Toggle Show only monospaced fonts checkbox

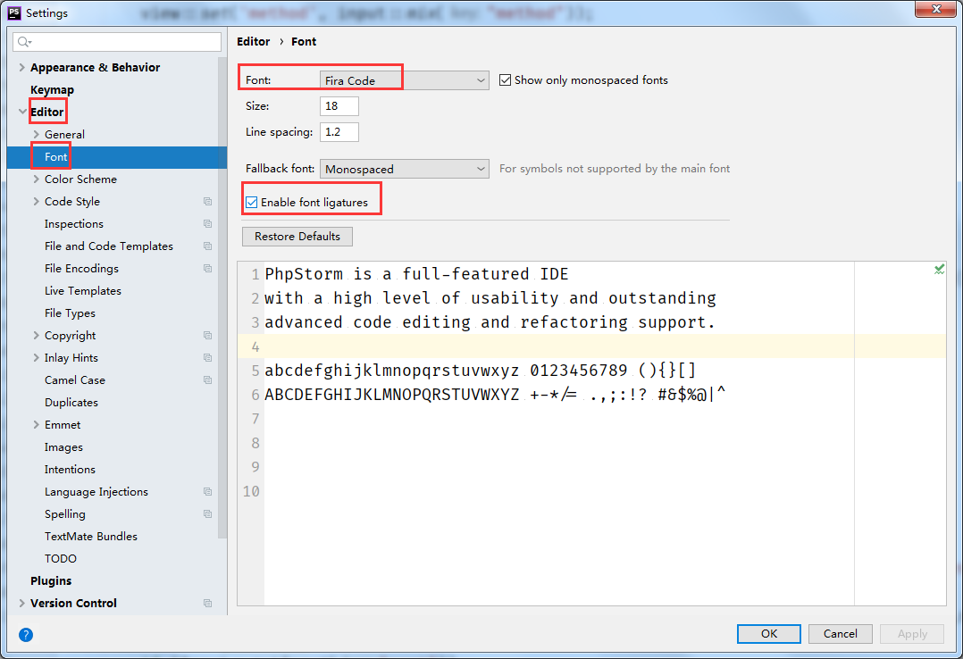(505, 79)
